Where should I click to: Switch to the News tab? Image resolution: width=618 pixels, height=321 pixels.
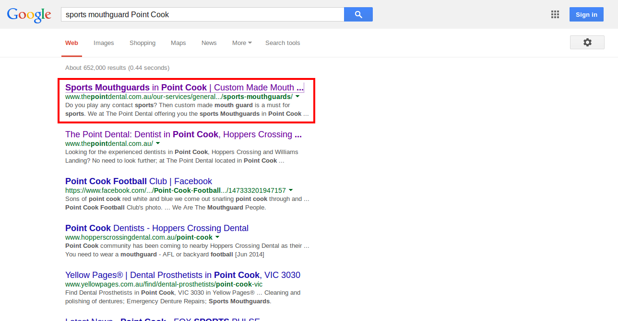pyautogui.click(x=209, y=43)
